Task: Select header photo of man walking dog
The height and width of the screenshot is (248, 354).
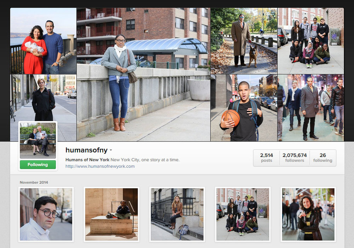Action: click(x=244, y=41)
